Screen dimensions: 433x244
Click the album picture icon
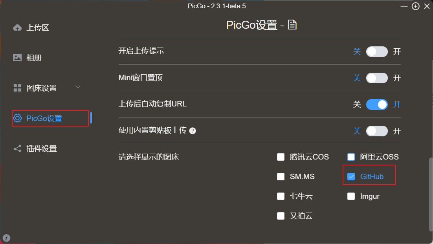point(17,58)
